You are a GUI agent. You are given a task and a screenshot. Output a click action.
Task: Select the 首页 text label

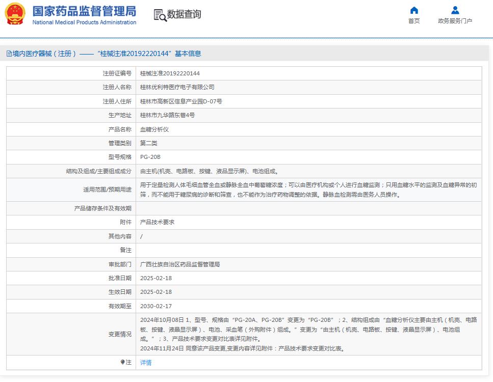tap(414, 21)
